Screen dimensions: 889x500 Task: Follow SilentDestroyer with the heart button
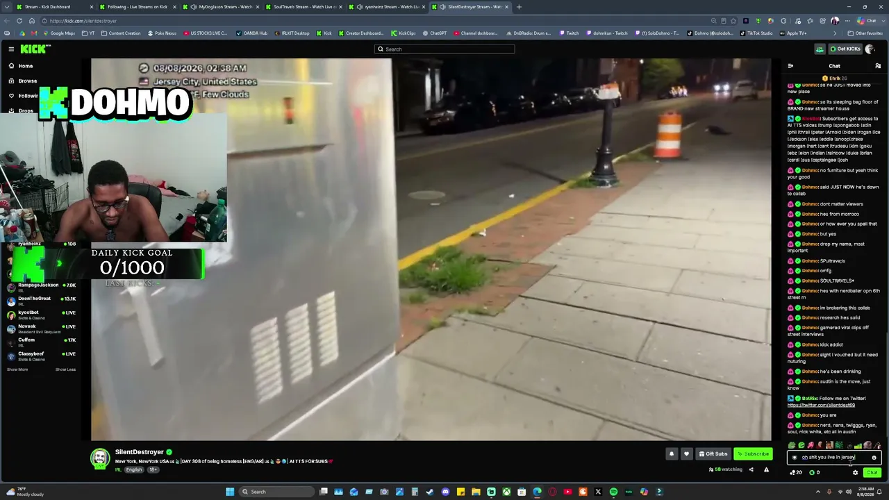coord(686,454)
